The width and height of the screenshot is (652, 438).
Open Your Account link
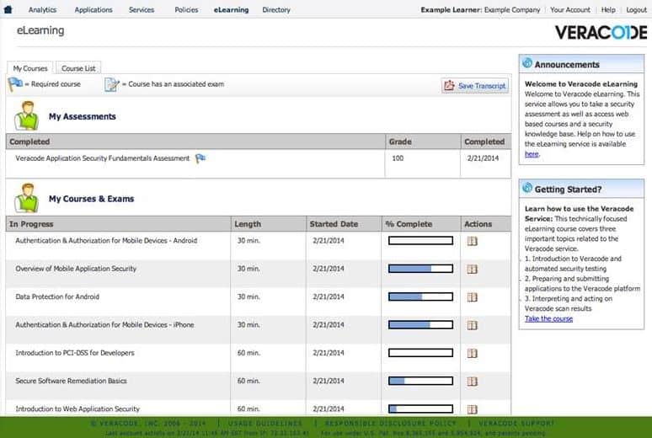570,9
